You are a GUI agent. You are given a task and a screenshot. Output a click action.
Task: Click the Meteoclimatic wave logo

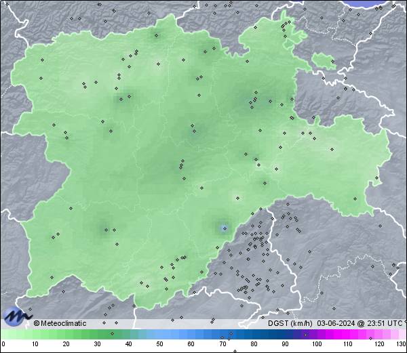click(x=16, y=316)
